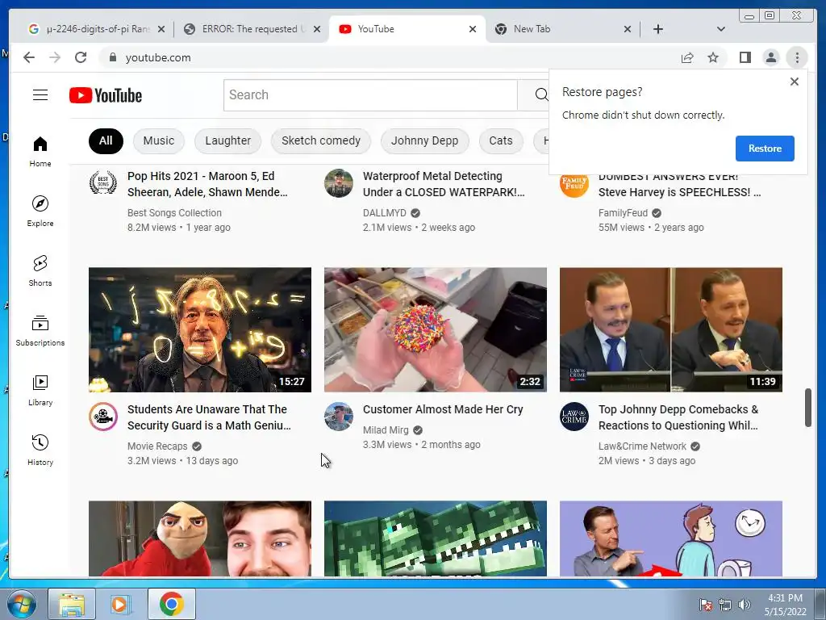
Task: Click the browser forward arrow
Action: coord(55,57)
